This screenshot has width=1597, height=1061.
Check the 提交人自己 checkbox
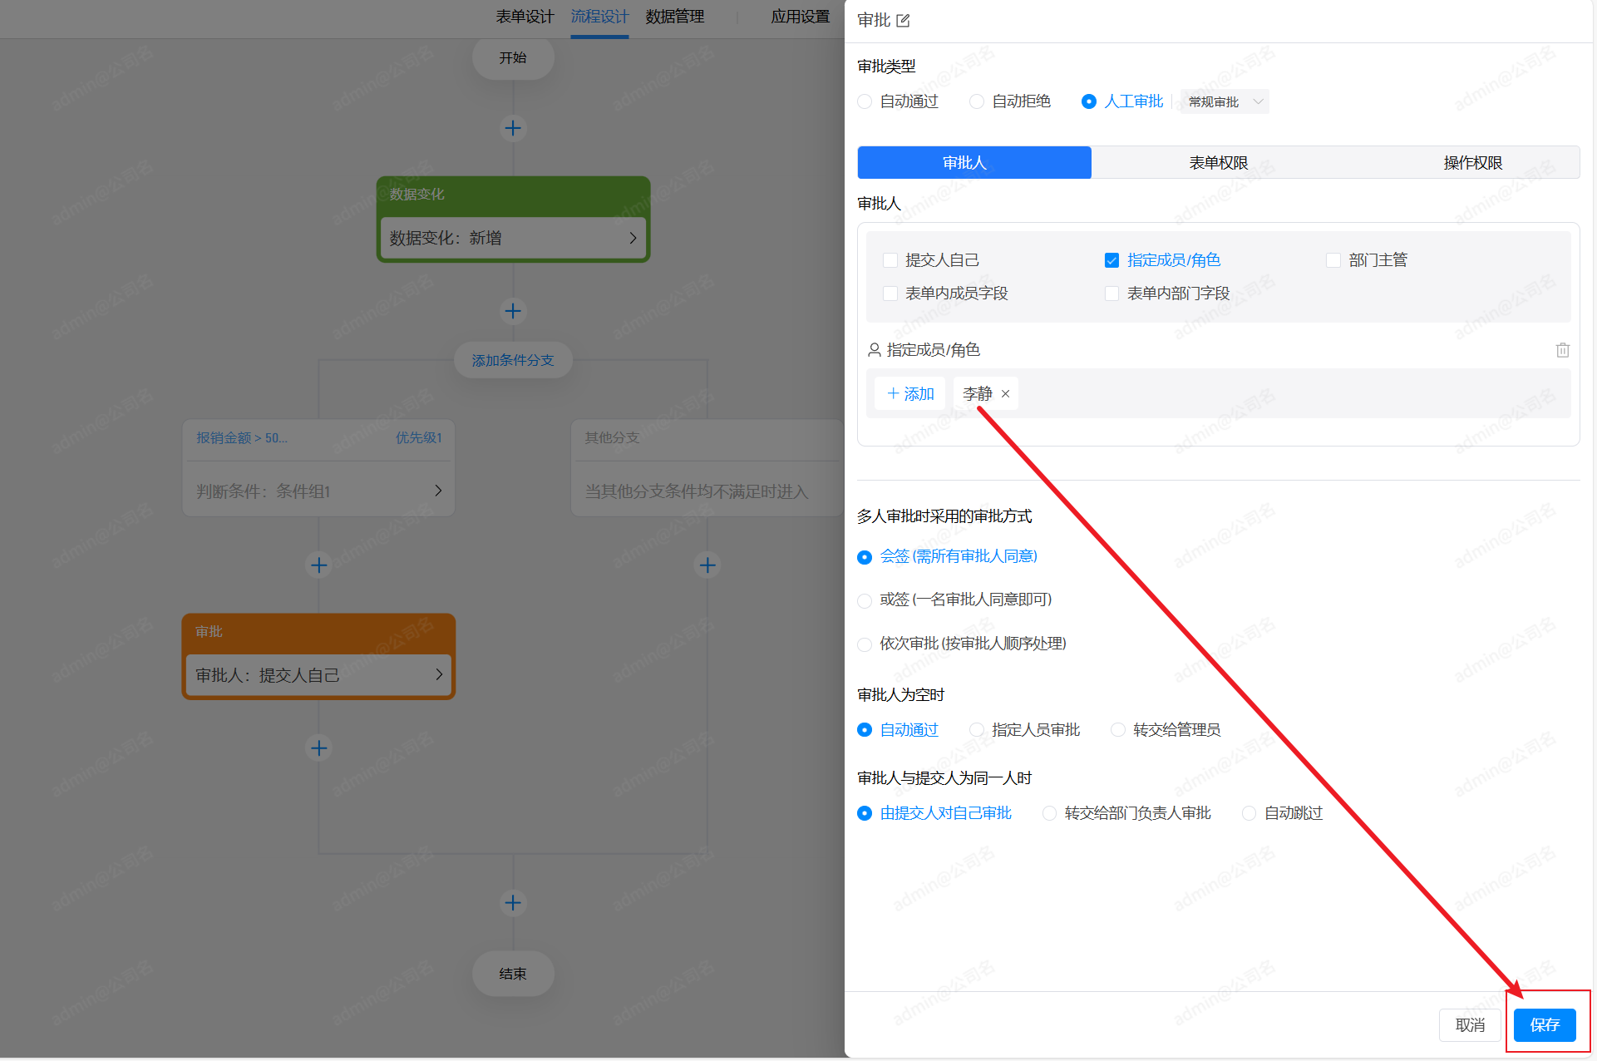[890, 260]
